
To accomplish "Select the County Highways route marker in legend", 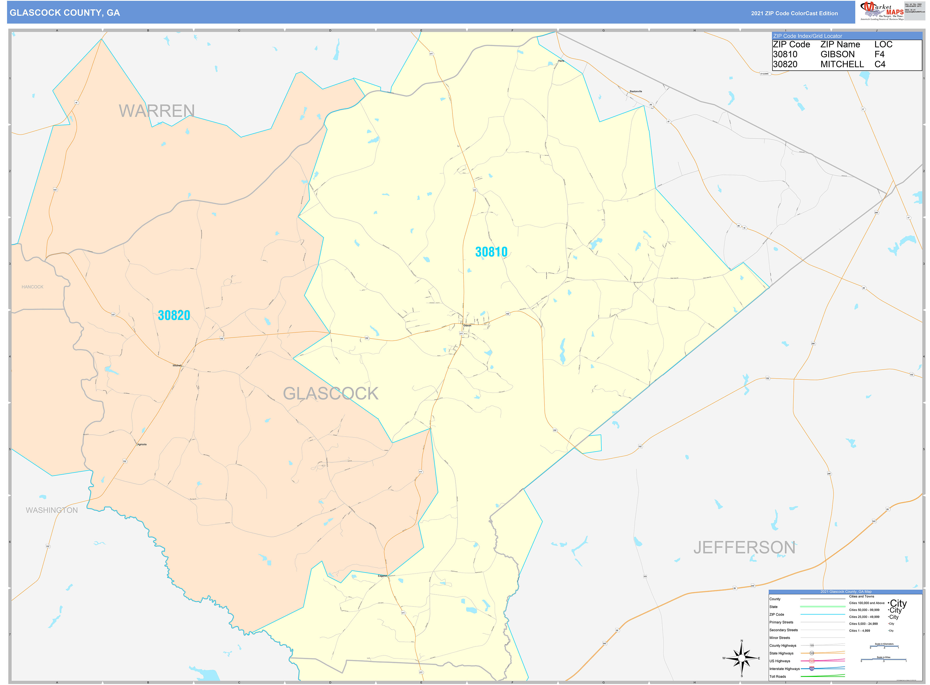I will click(x=812, y=645).
